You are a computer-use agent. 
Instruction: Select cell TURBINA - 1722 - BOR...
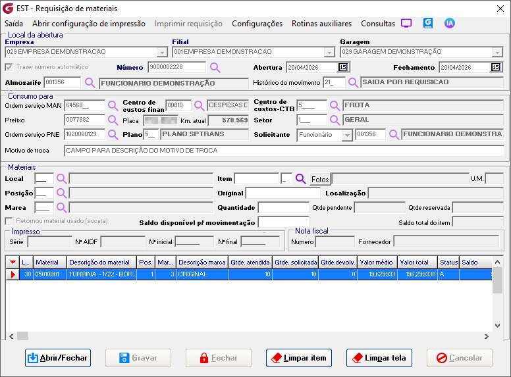(101, 274)
